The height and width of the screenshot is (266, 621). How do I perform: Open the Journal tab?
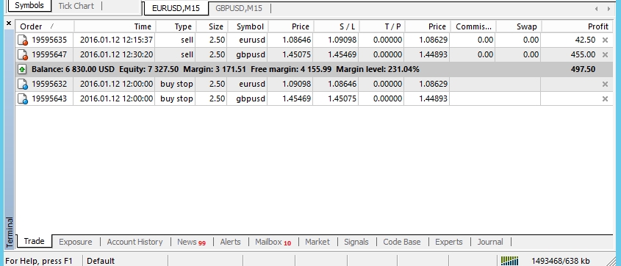point(490,242)
